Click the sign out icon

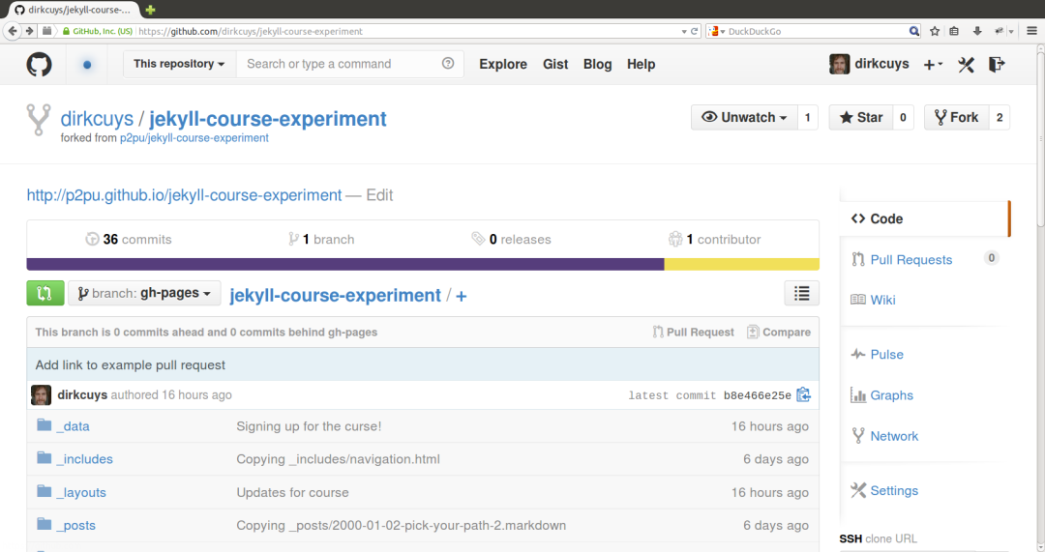(x=997, y=65)
